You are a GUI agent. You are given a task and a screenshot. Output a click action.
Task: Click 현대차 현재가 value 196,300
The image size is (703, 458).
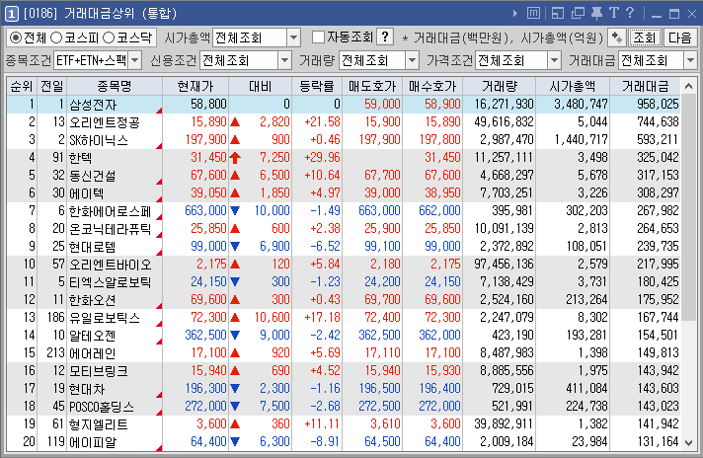(x=205, y=388)
